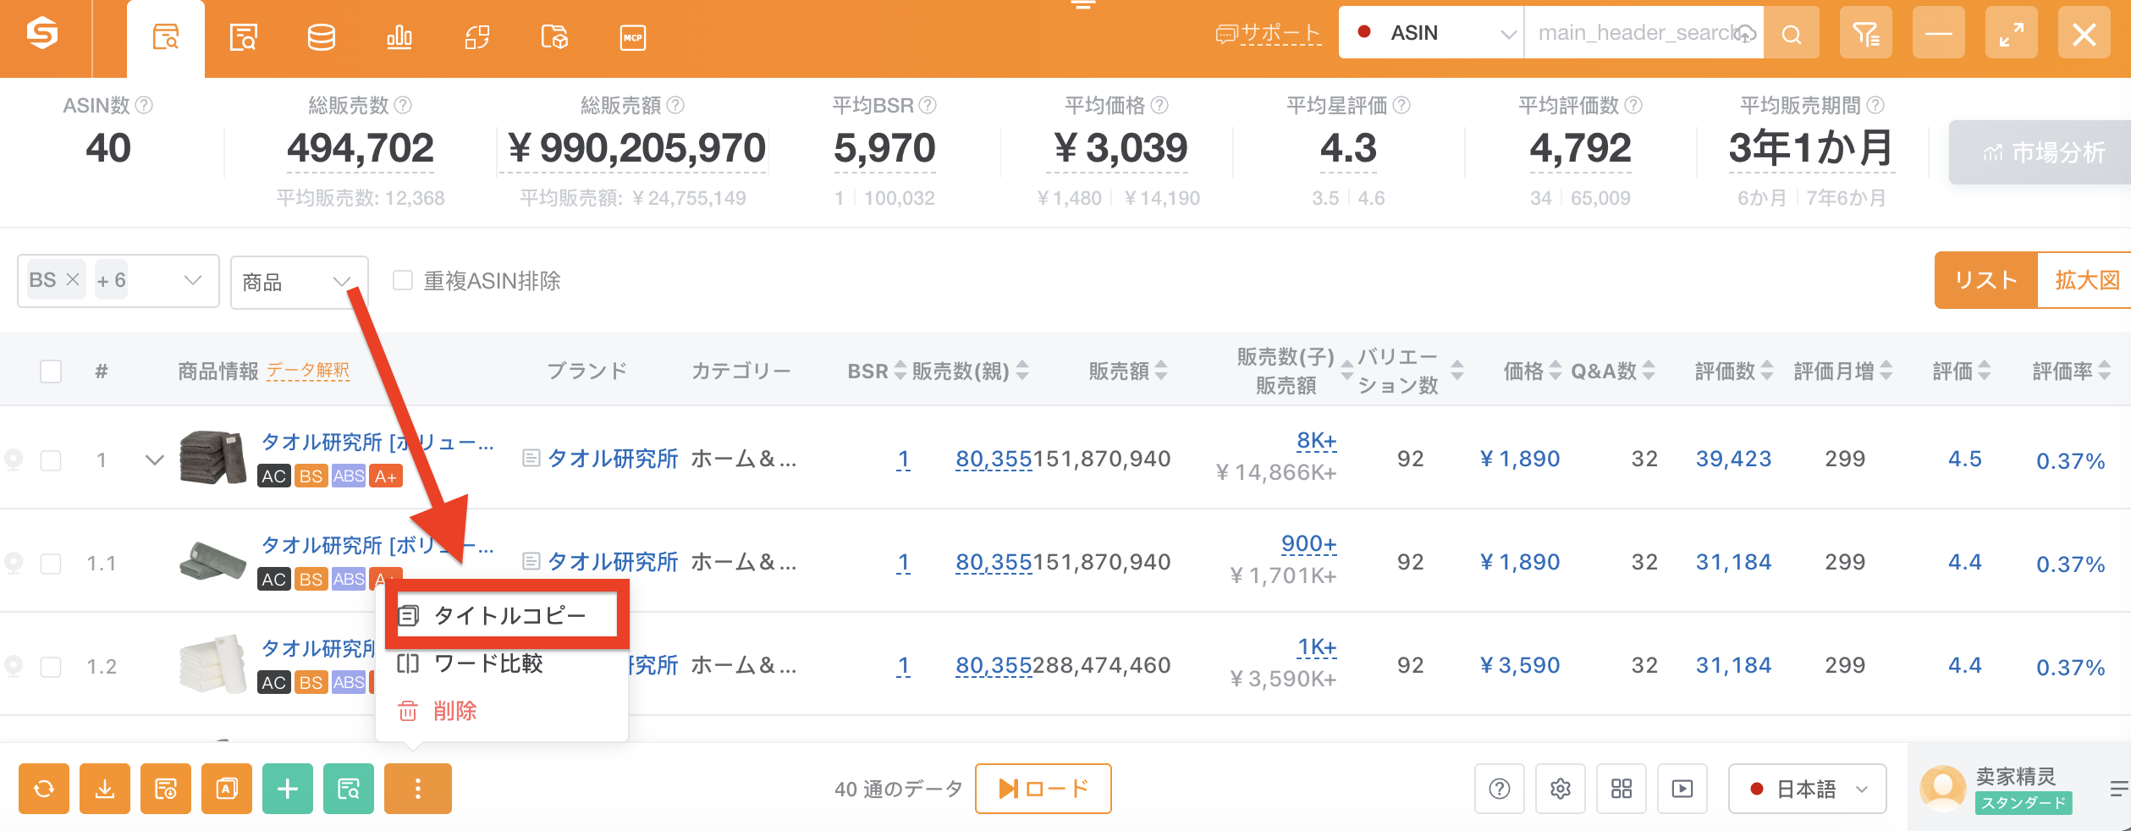Screen dimensions: 2131x831
Task: Toggle the three-dot more options button
Action: [418, 789]
